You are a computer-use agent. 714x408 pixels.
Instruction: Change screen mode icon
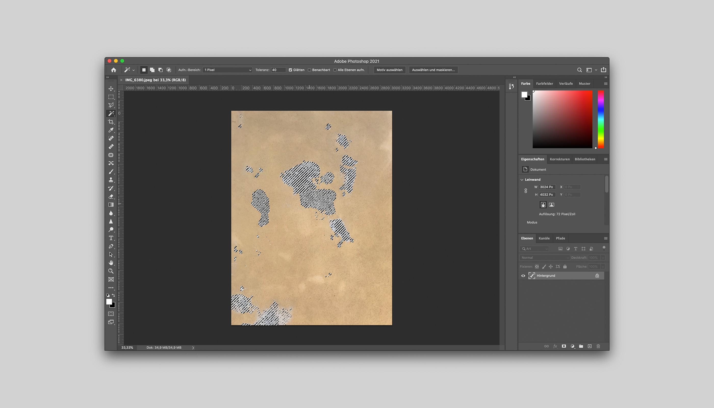(x=111, y=322)
